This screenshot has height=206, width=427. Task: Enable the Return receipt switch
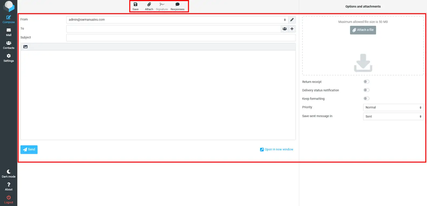click(366, 82)
